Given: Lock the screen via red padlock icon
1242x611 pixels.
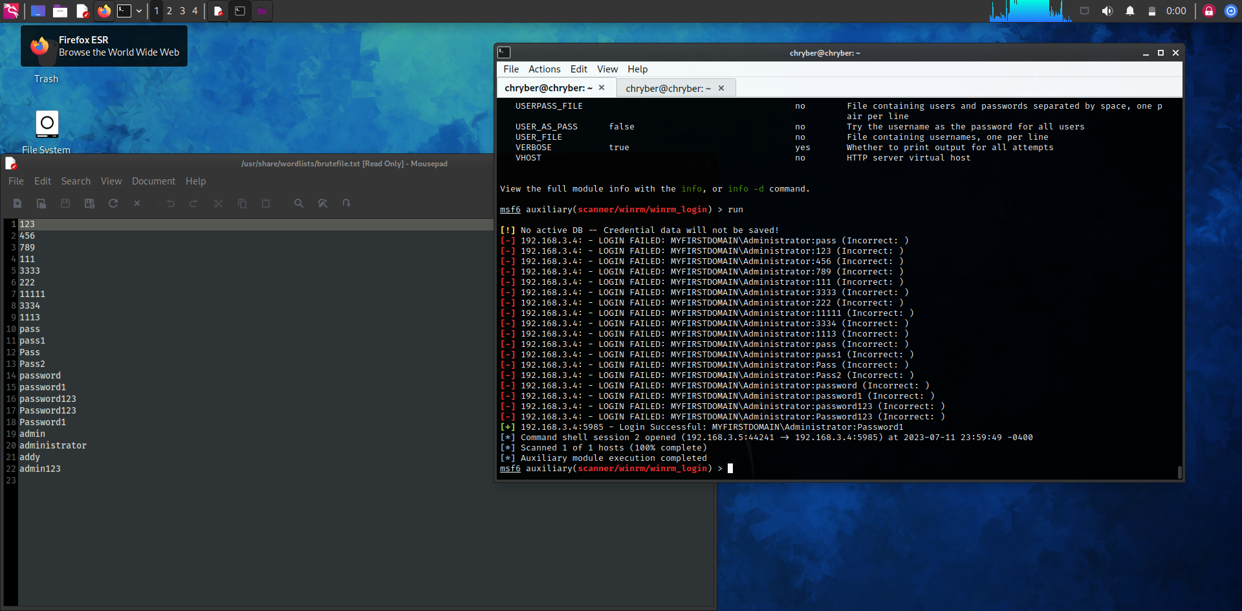Looking at the screenshot, I should point(1208,11).
